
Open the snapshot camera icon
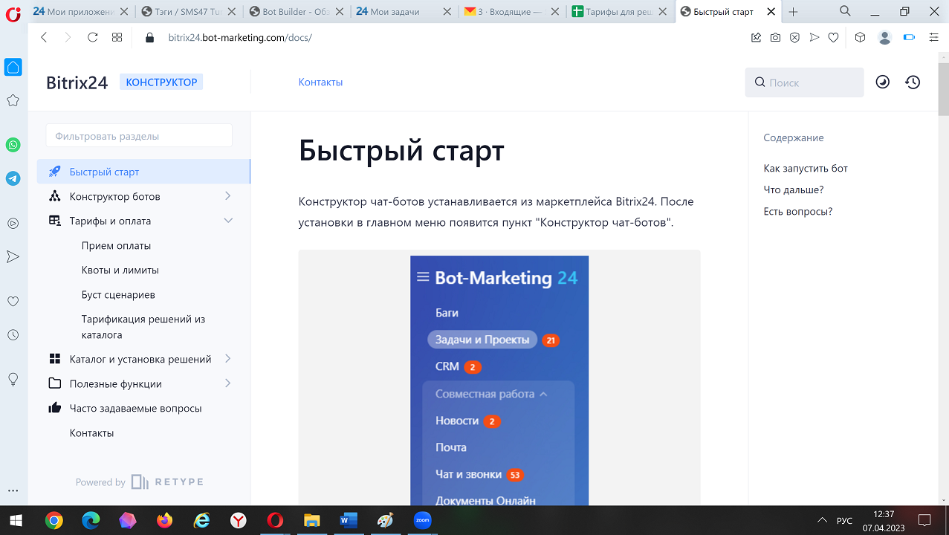coord(775,37)
